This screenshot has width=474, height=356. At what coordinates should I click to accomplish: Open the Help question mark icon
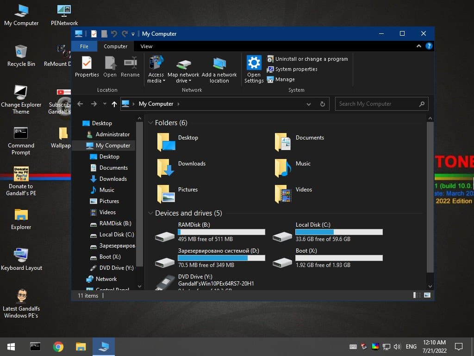point(429,46)
